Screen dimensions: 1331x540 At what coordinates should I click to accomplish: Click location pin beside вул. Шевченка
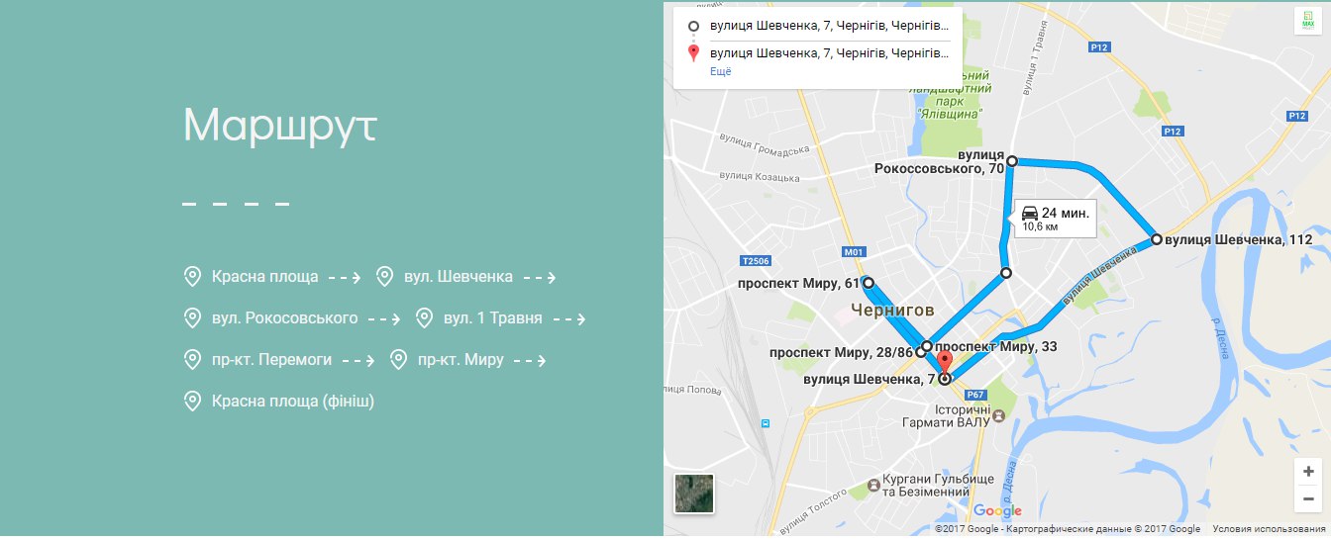pyautogui.click(x=385, y=277)
